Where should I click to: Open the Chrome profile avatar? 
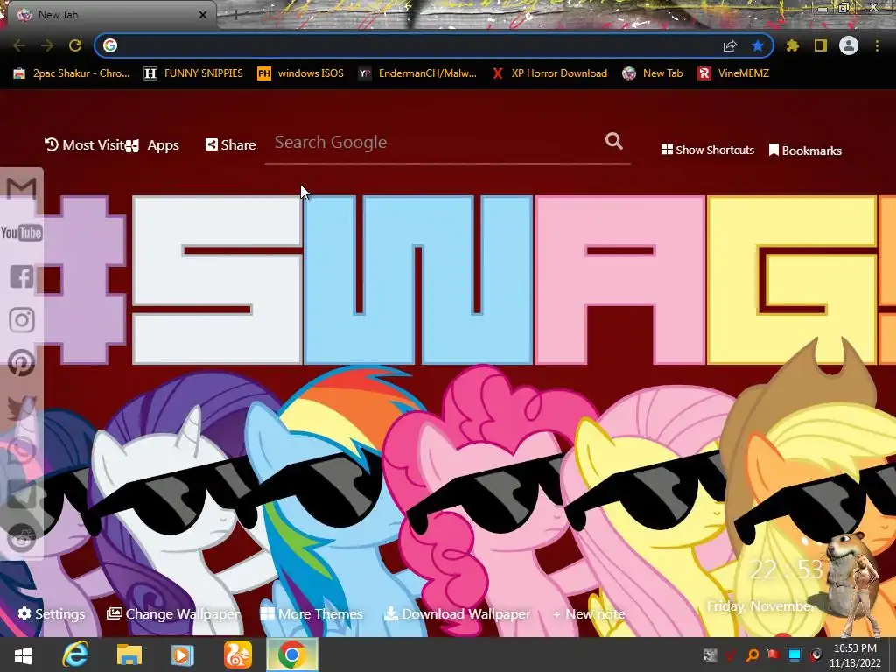click(849, 45)
